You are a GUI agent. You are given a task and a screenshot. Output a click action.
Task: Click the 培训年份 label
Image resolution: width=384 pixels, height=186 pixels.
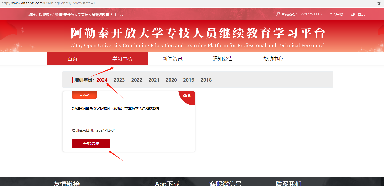pos(84,80)
